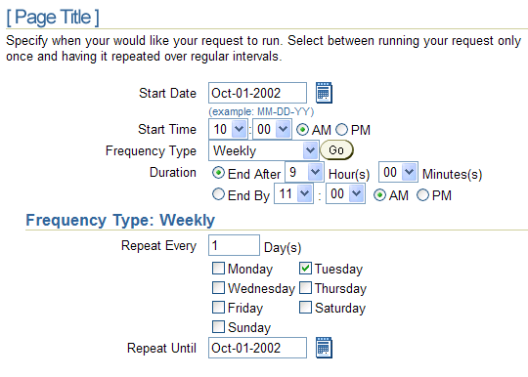Open the Start Time minutes dropdown

coord(272,129)
